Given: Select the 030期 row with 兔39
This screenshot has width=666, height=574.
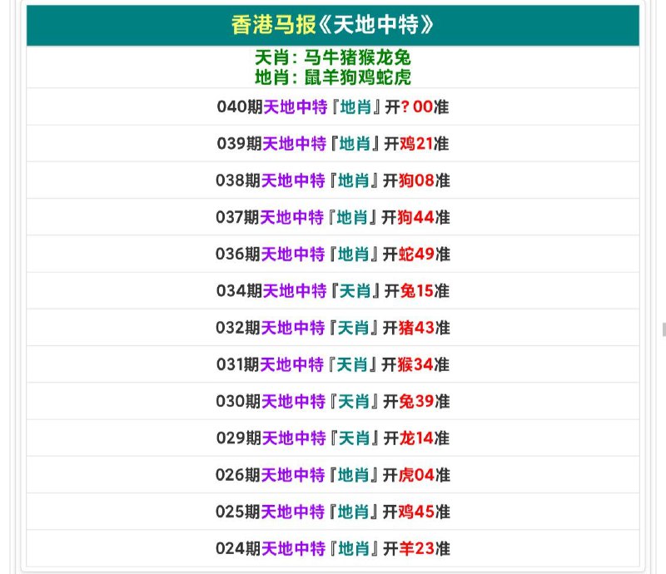Looking at the screenshot, I should (x=332, y=401).
